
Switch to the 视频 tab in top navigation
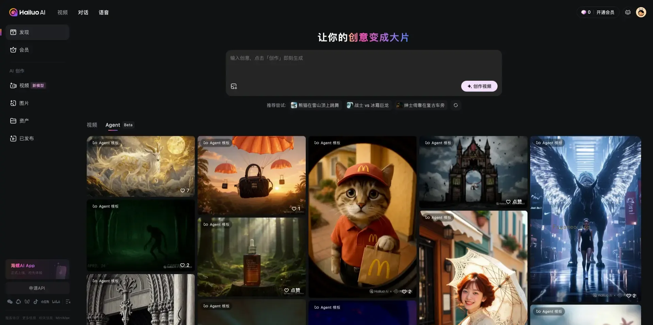click(x=63, y=13)
